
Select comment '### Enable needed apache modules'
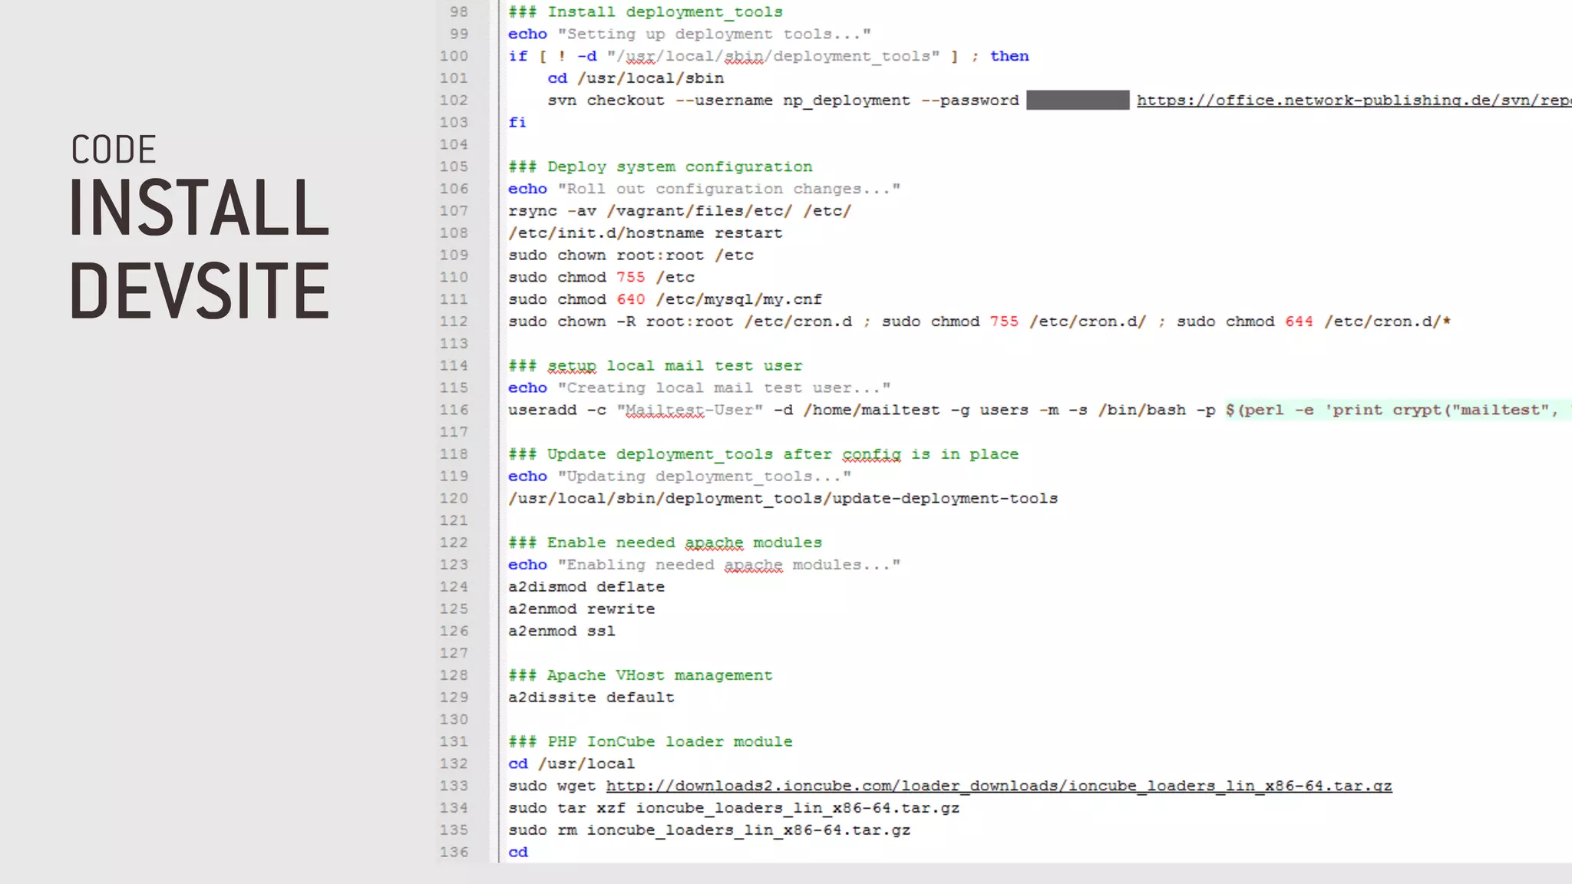pos(665,543)
